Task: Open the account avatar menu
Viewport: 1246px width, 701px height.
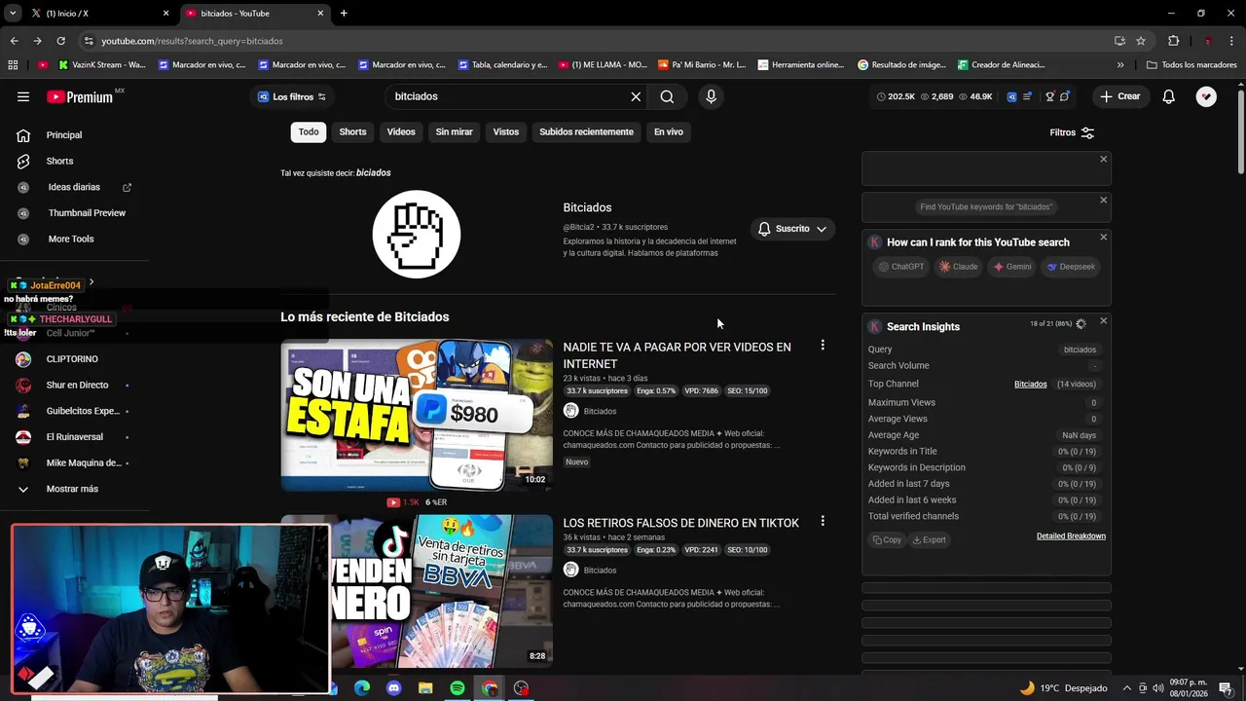Action: point(1206,96)
